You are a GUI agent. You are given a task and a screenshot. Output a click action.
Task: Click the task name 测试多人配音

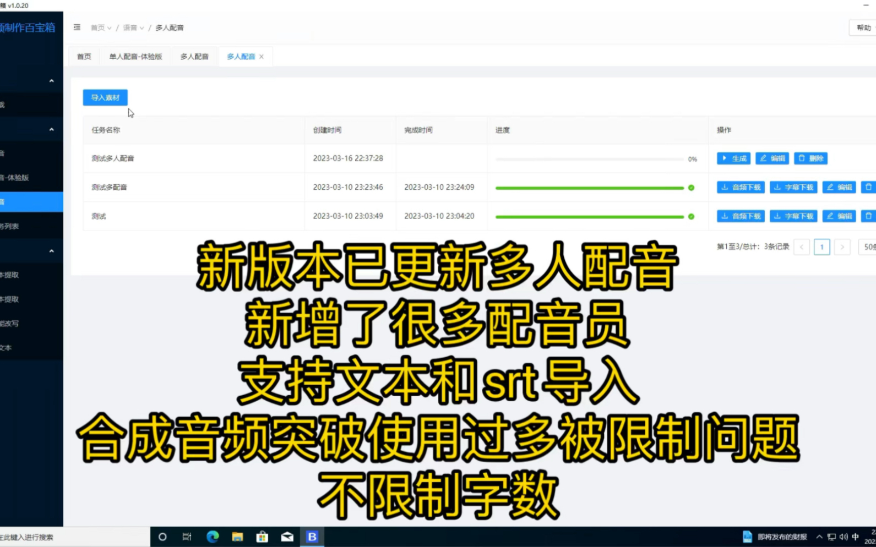113,158
